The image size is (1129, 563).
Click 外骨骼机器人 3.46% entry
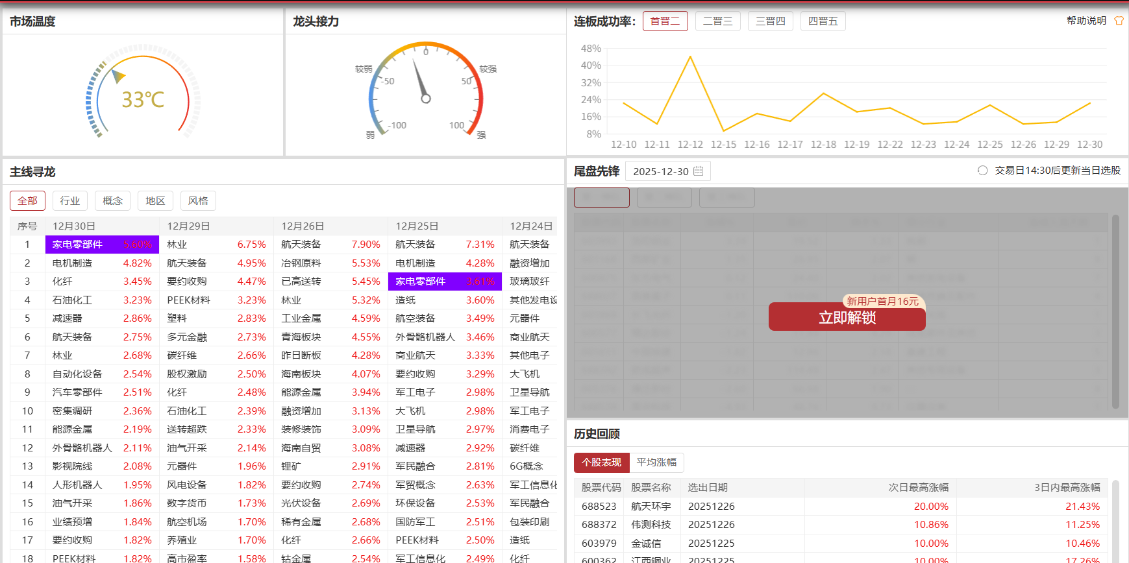click(x=445, y=337)
